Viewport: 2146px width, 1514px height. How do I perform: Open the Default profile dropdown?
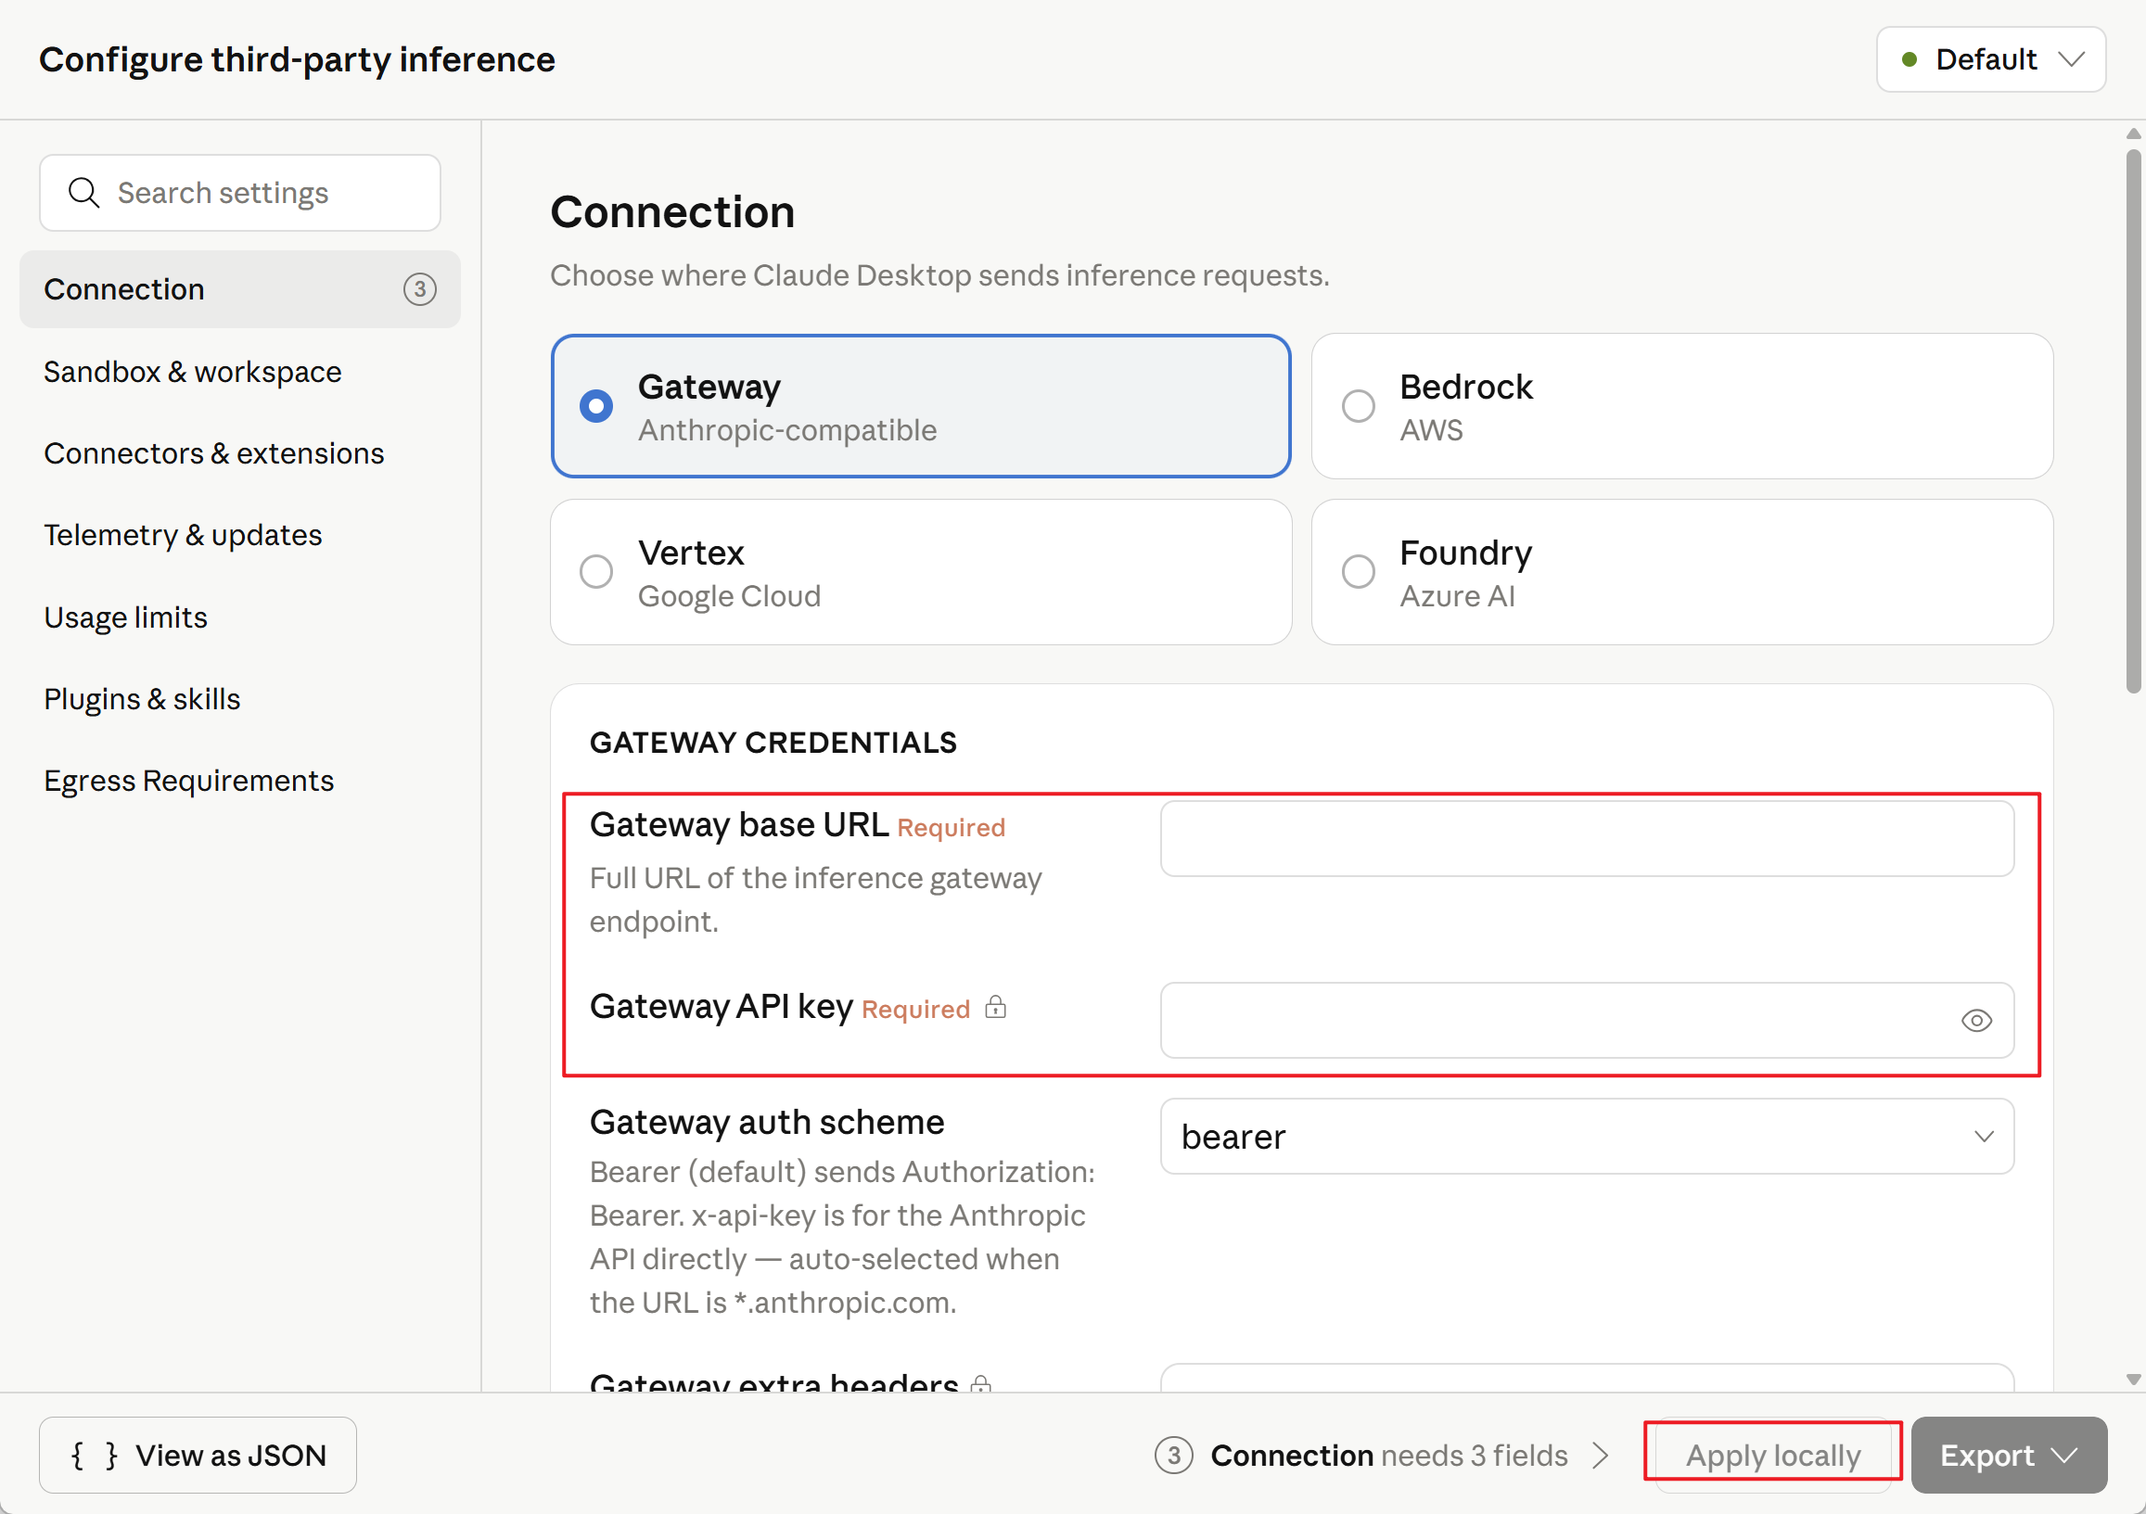(x=1991, y=60)
